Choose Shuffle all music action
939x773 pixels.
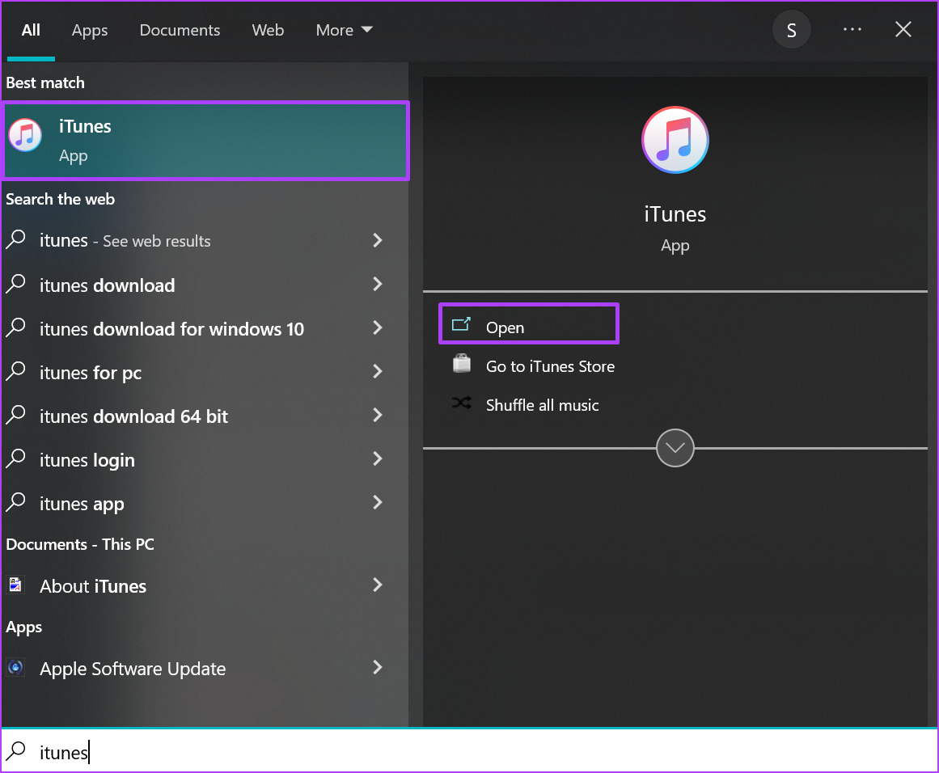tap(542, 405)
